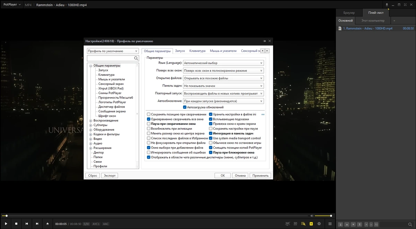Click the eject open-file icon
The height and width of the screenshot is (229, 416).
click(47, 224)
